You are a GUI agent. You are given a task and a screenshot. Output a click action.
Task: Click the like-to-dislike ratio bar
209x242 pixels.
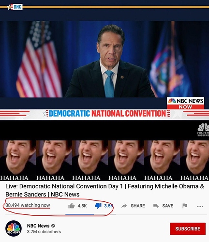pos(90,214)
